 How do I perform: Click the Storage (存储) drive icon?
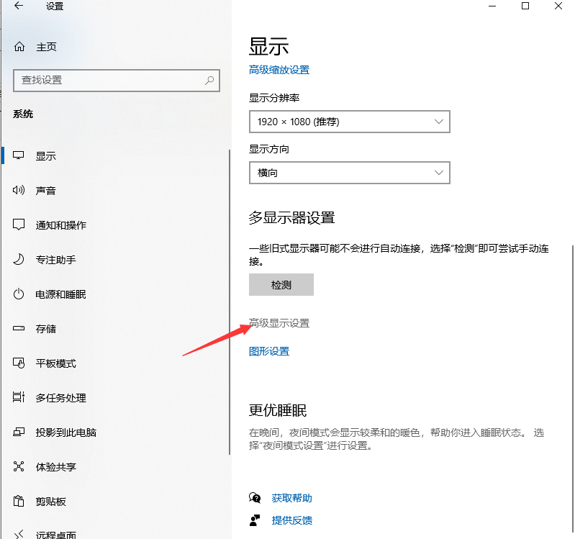[19, 329]
